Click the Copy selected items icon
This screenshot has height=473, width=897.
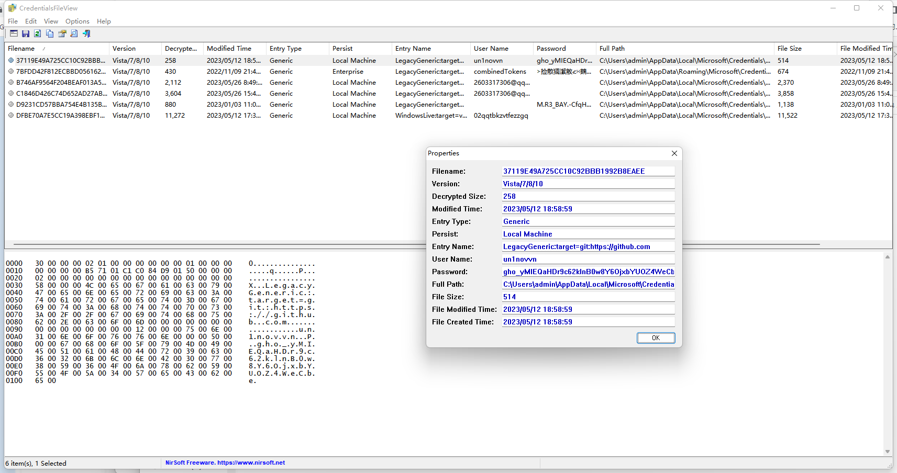tap(50, 33)
